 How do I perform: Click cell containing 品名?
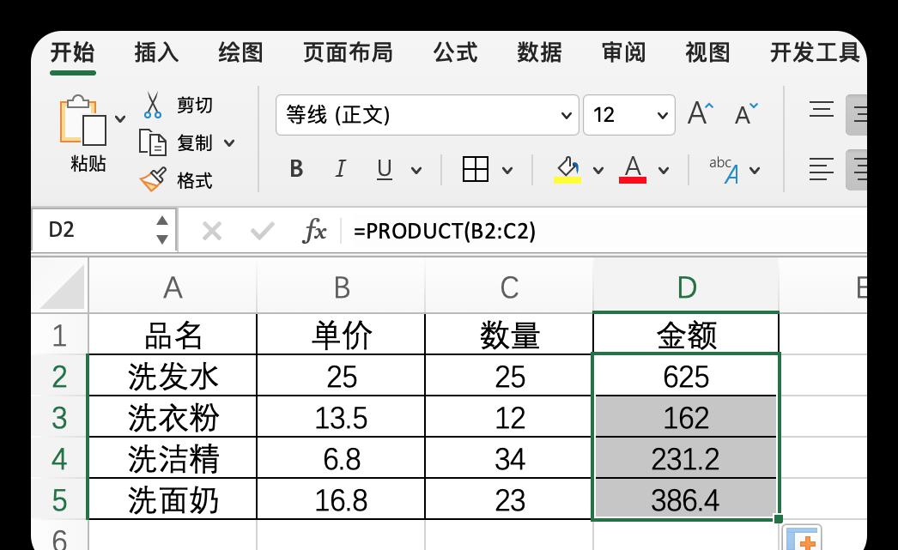173,335
